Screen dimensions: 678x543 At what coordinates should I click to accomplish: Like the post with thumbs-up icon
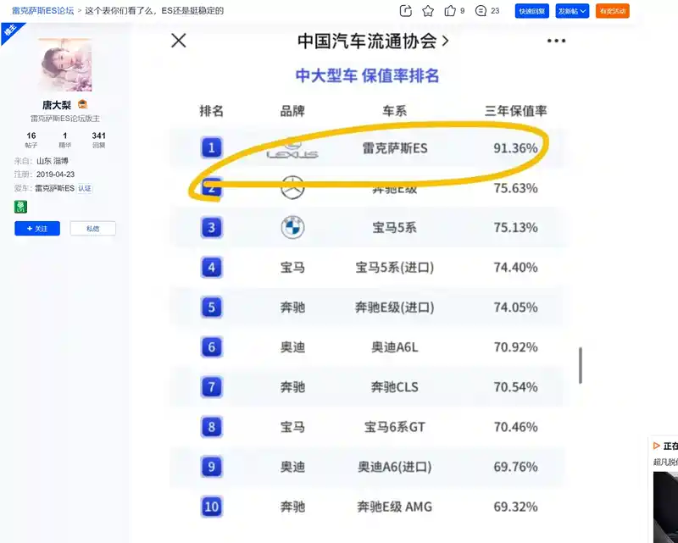point(450,11)
